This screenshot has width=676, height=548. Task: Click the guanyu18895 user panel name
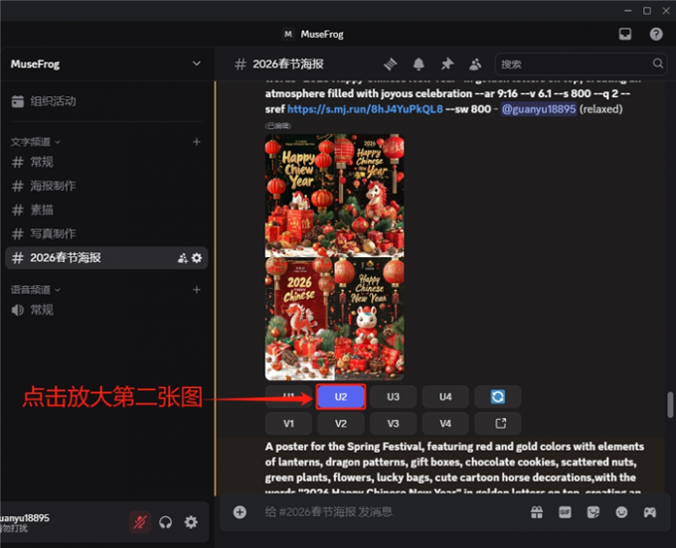(x=25, y=518)
